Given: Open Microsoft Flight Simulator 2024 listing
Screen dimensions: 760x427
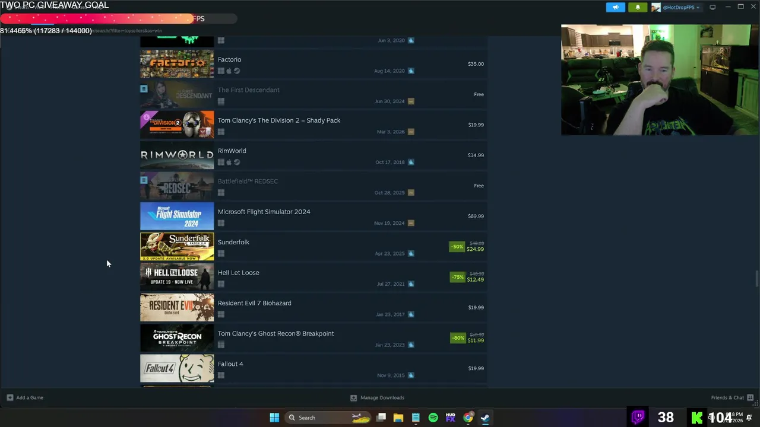Looking at the screenshot, I should point(313,216).
